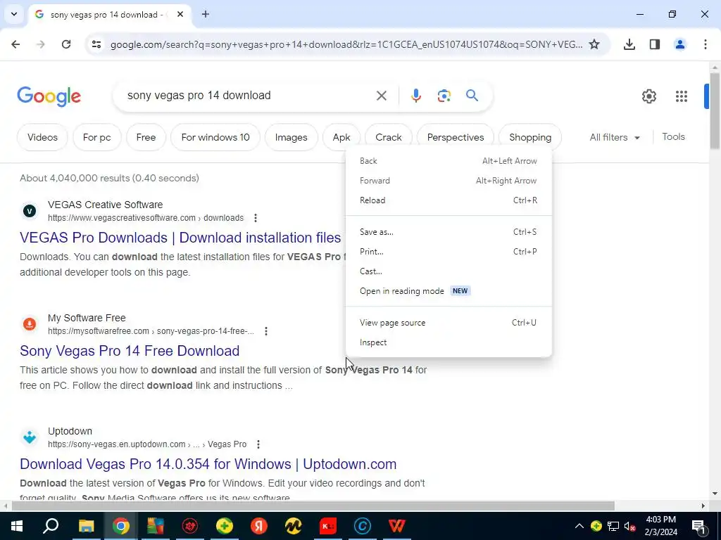Click the Chrome forward arrow button
Screen dimensions: 721x540
point(41,44)
